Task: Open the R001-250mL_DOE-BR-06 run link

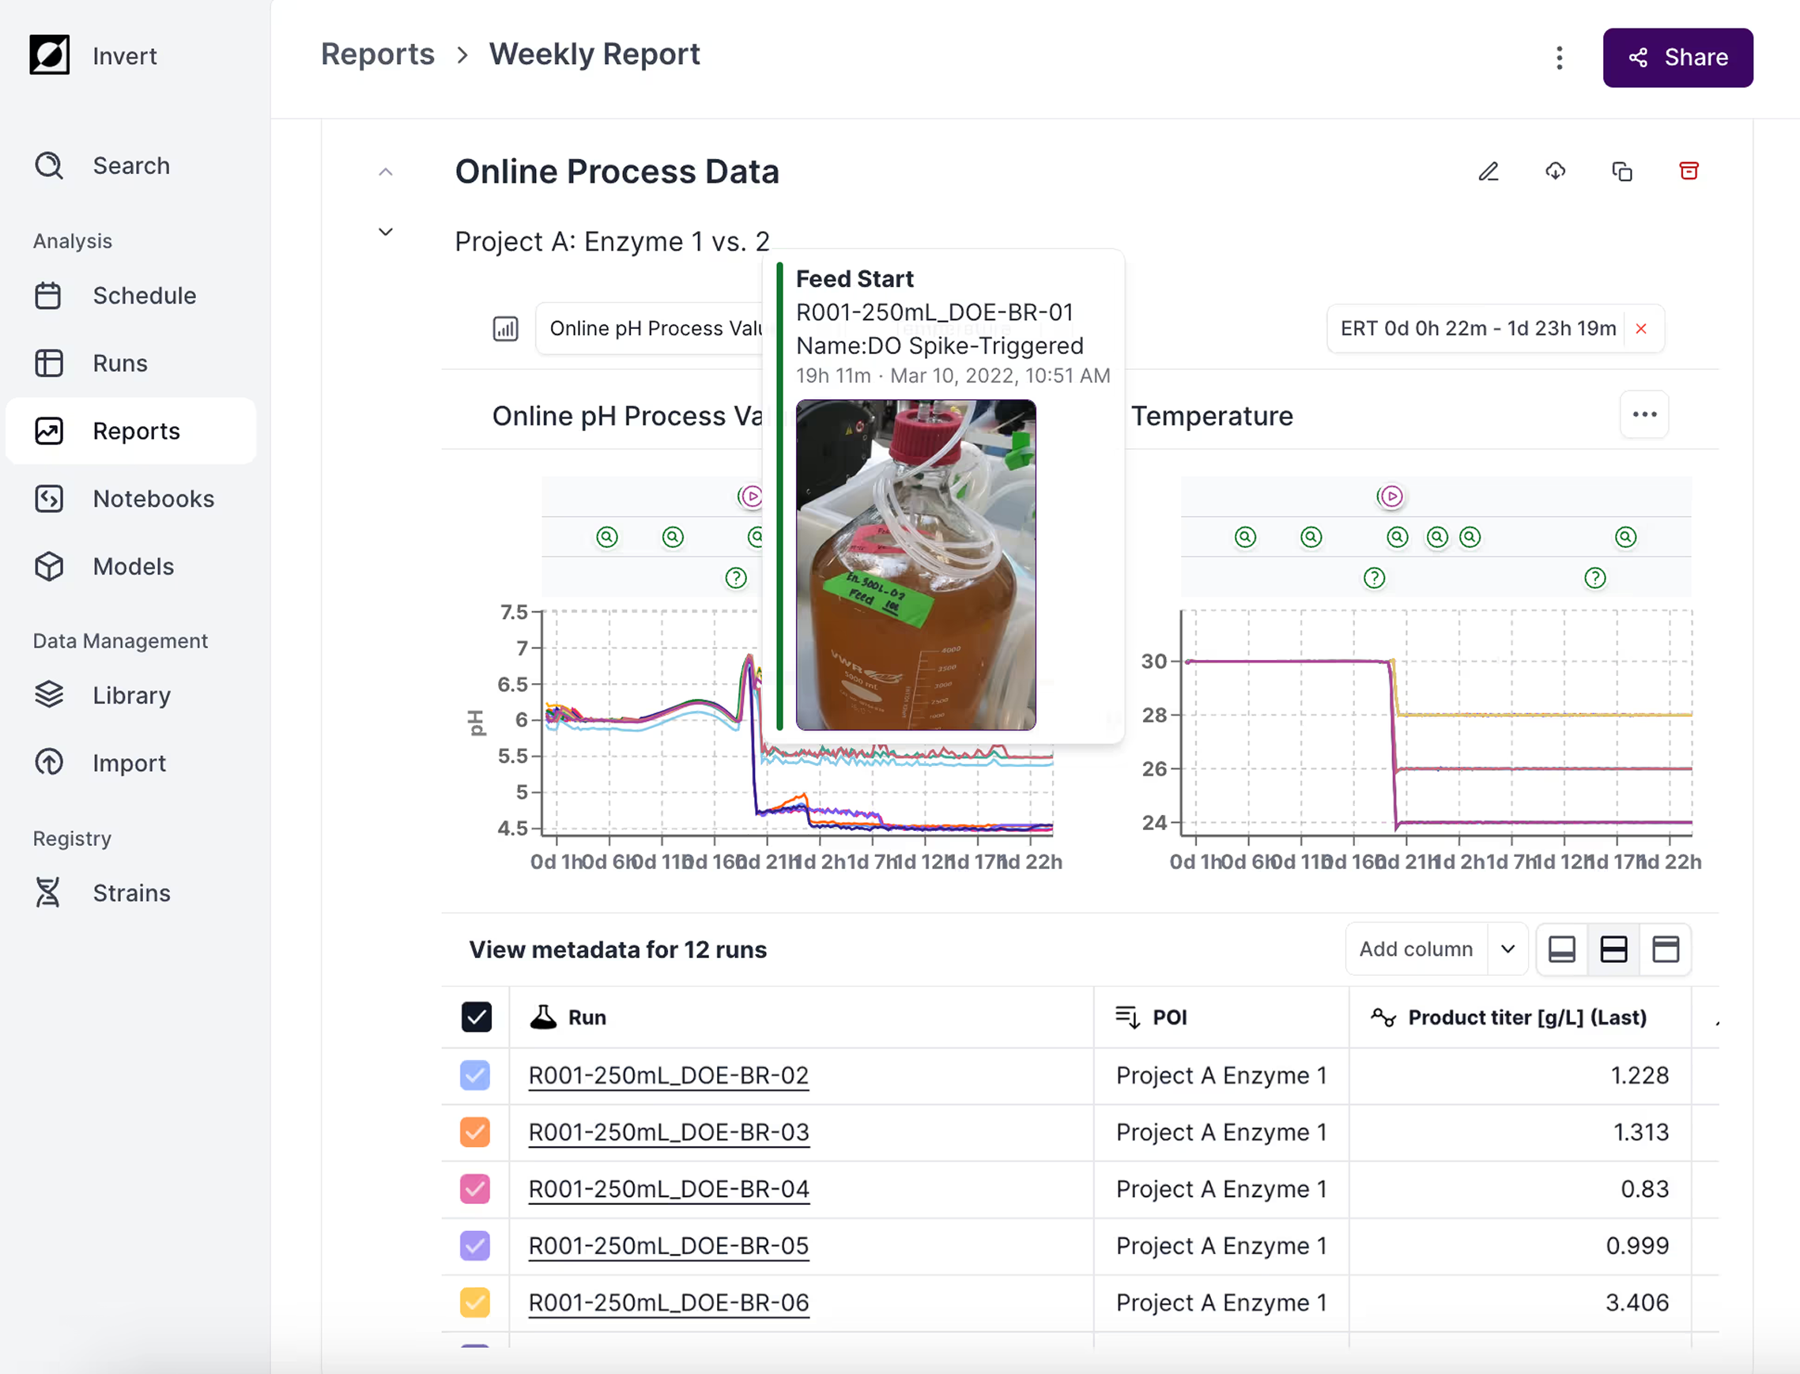Action: coord(668,1303)
